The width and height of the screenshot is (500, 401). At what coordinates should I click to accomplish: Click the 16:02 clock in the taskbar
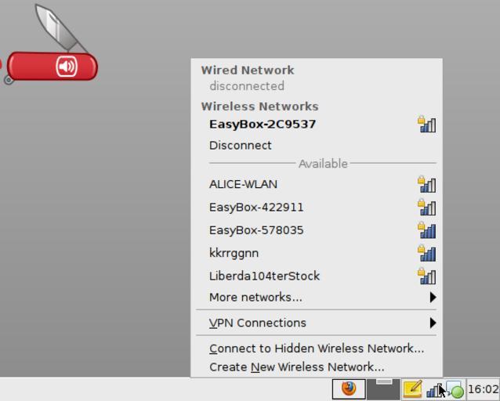click(x=483, y=389)
